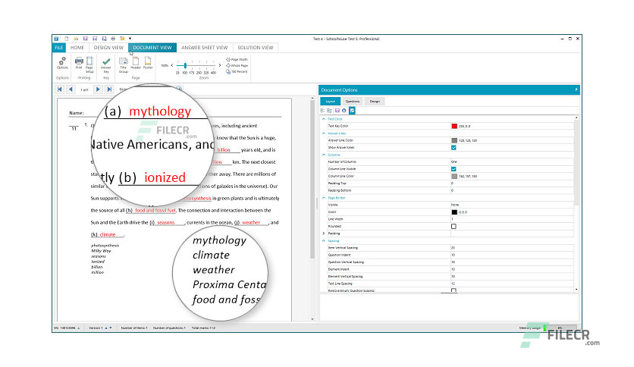Click the quick access toolbar customize arrow

pyautogui.click(x=130, y=39)
